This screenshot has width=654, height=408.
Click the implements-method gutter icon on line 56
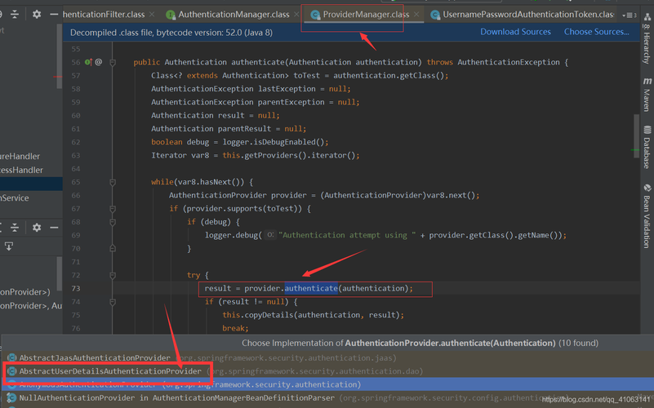coord(89,62)
